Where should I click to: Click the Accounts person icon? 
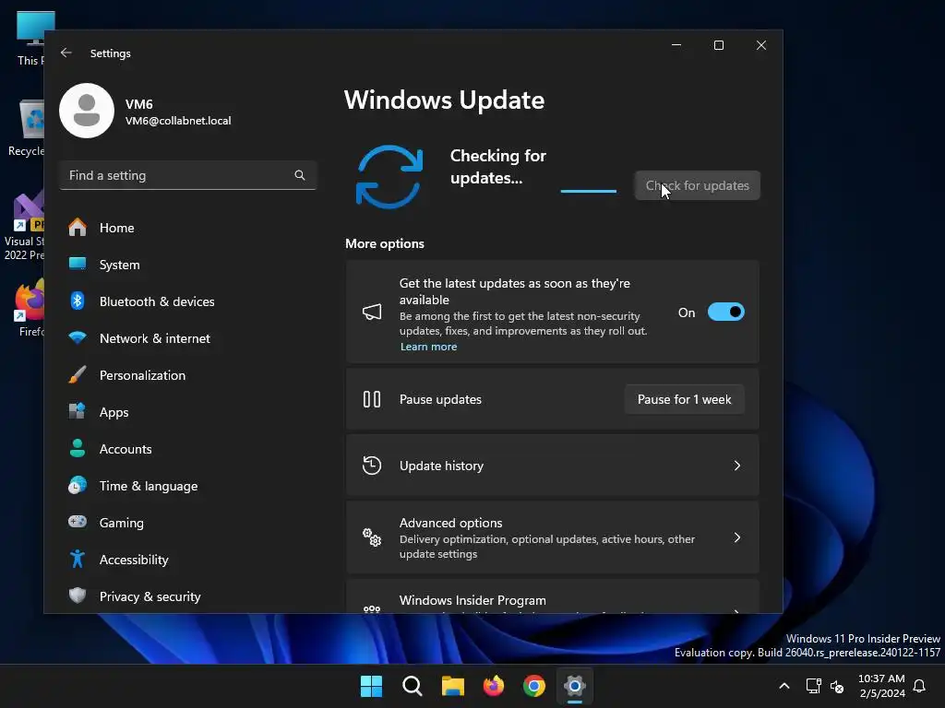(x=78, y=449)
